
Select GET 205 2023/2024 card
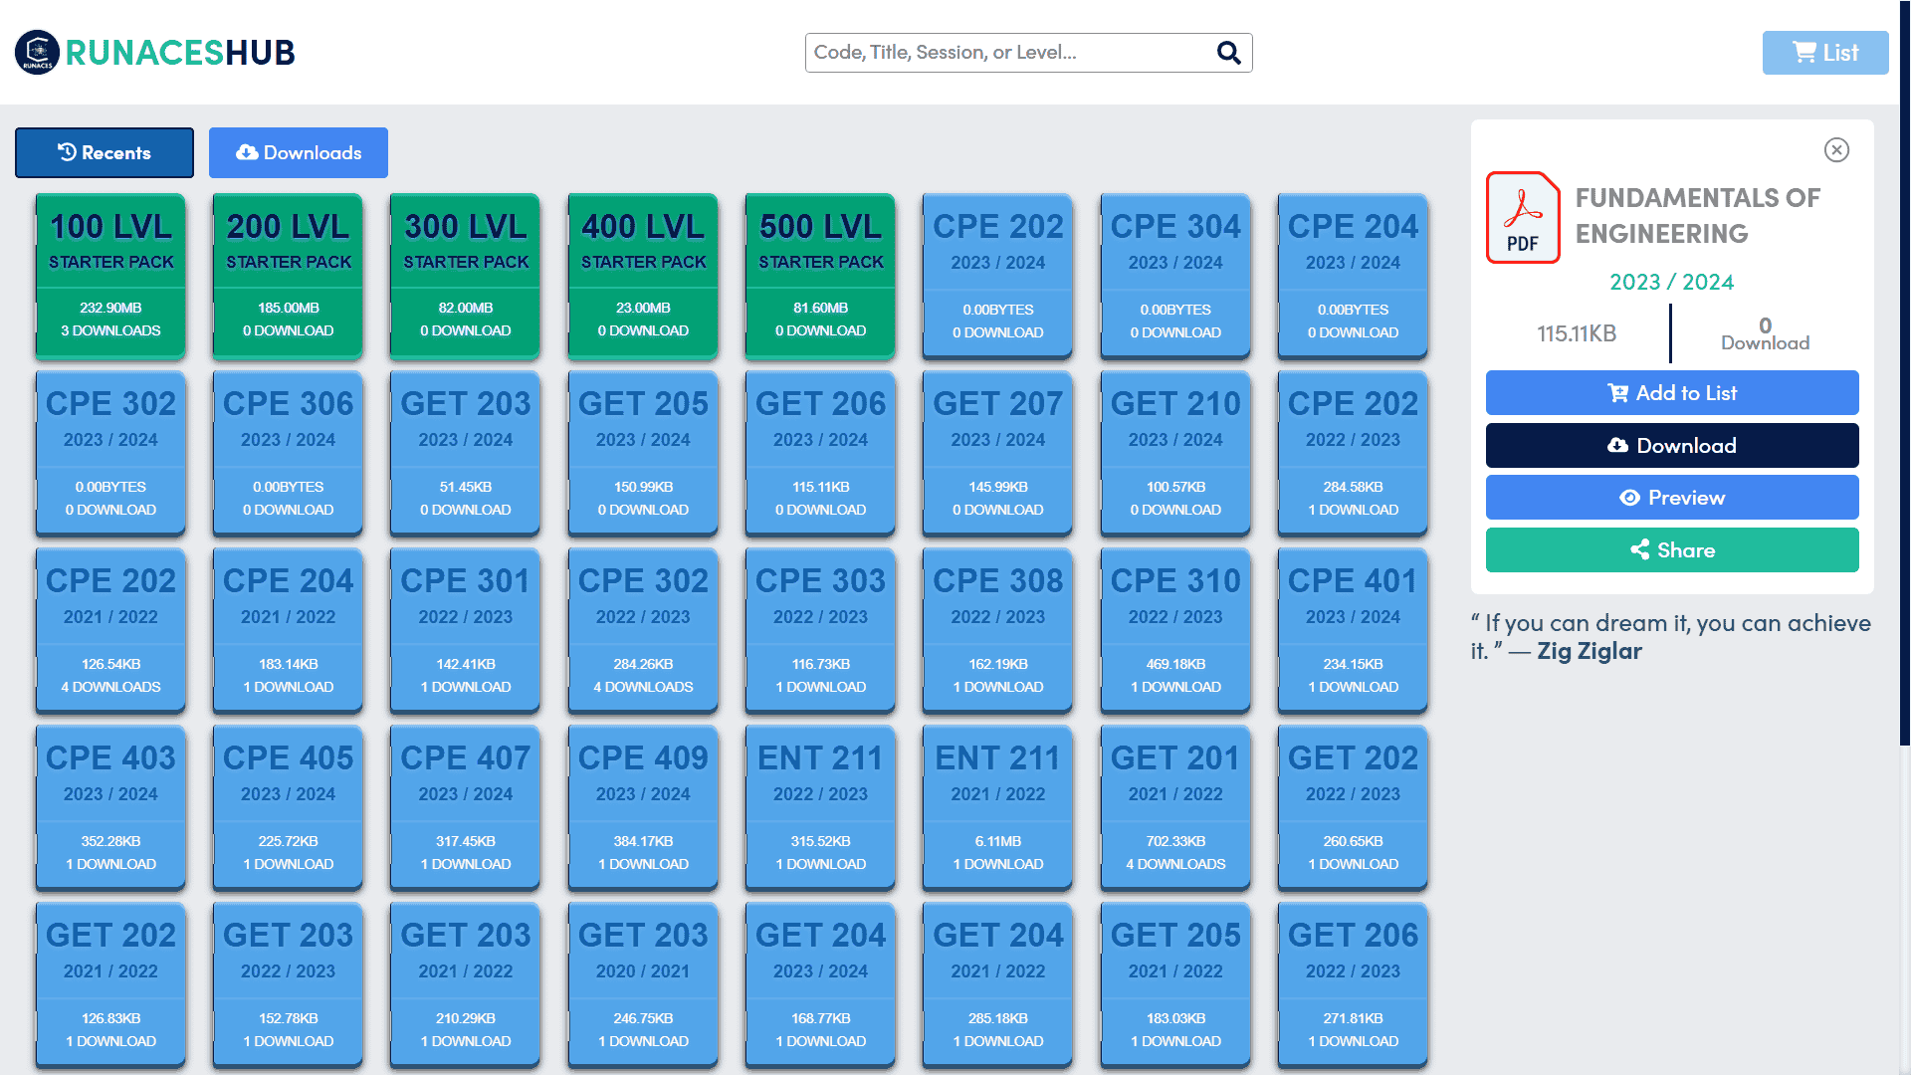(643, 453)
